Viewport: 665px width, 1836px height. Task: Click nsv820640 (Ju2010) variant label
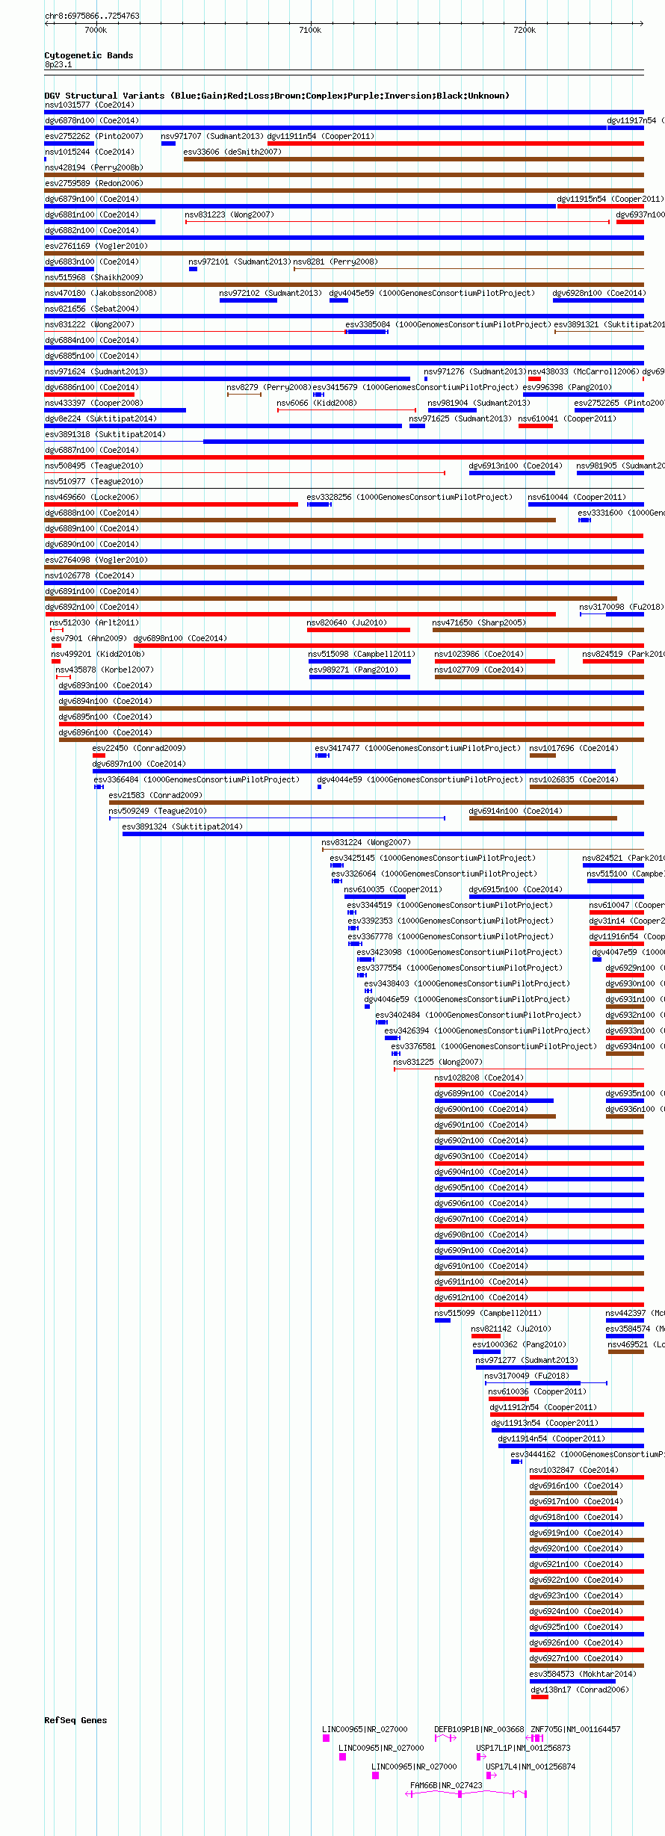pyautogui.click(x=347, y=622)
